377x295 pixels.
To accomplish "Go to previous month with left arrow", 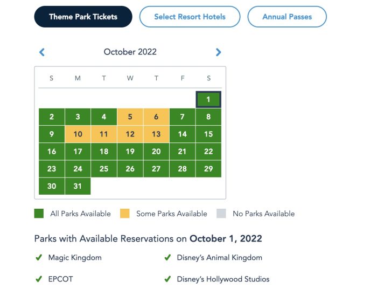I will (42, 52).
